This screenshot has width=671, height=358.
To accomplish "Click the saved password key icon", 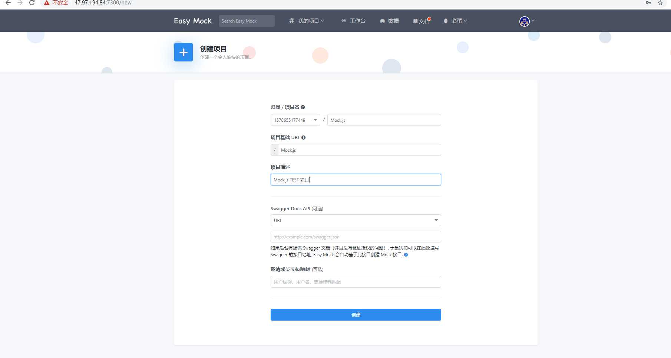I will [x=648, y=3].
